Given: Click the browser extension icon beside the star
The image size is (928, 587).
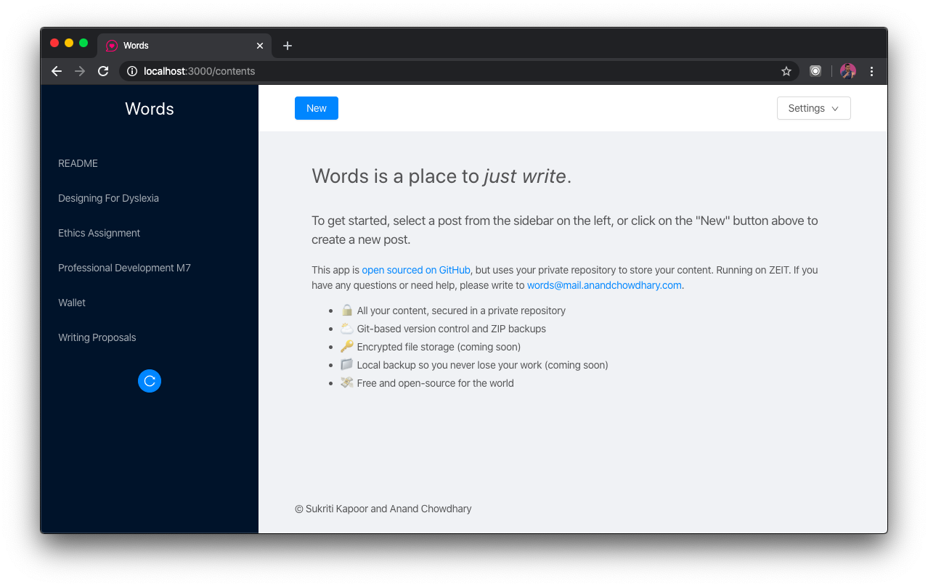Looking at the screenshot, I should [x=815, y=71].
